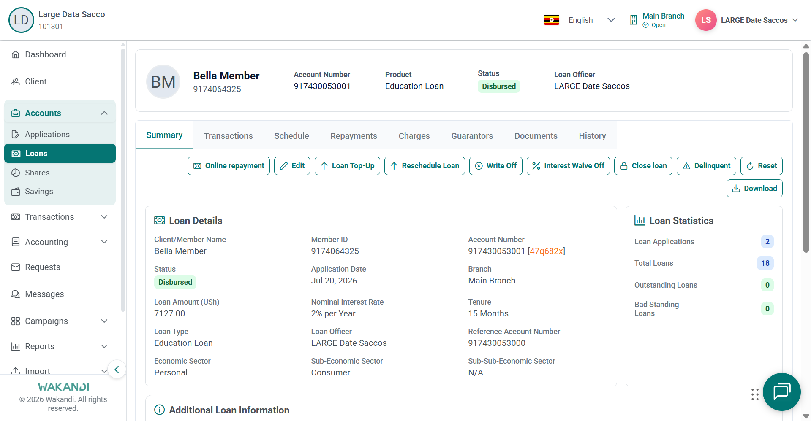The height and width of the screenshot is (421, 811).
Task: Click the Online repayment button
Action: (229, 166)
